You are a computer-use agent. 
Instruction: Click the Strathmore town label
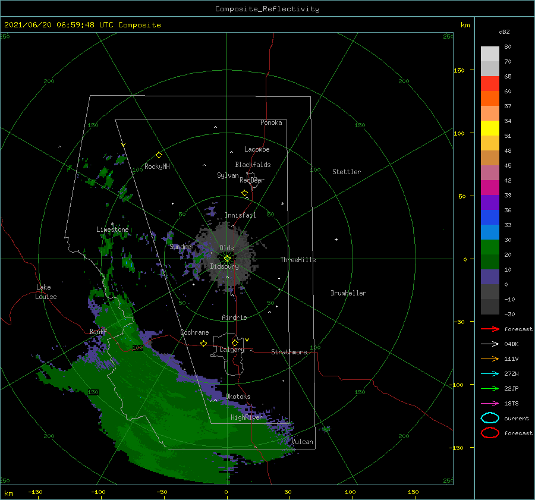click(x=289, y=352)
